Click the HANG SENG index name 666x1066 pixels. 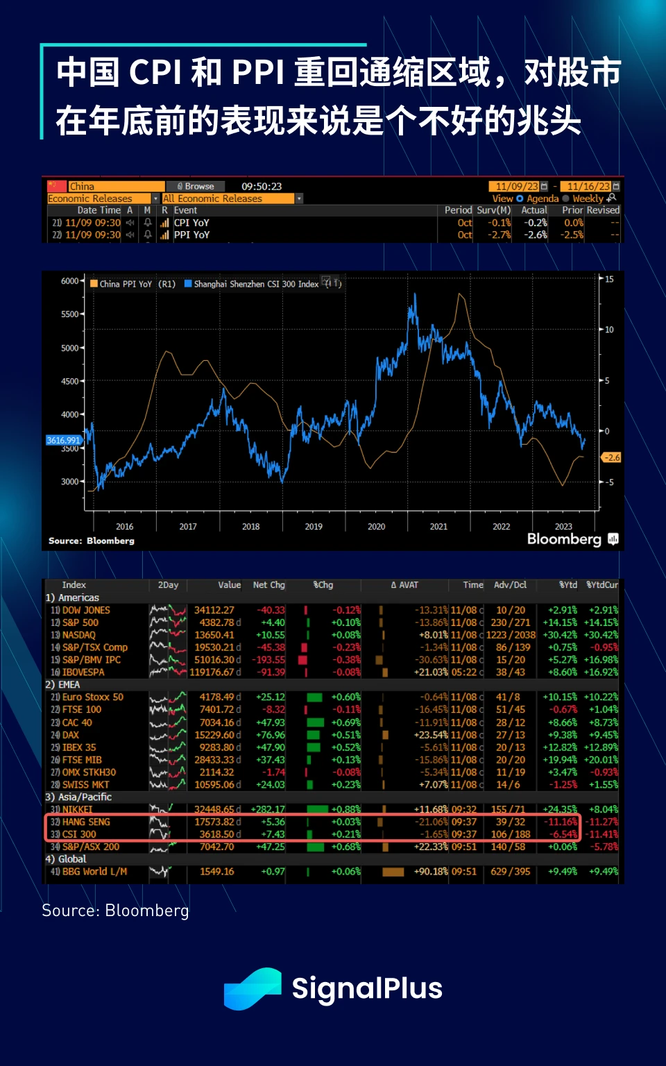click(x=86, y=822)
